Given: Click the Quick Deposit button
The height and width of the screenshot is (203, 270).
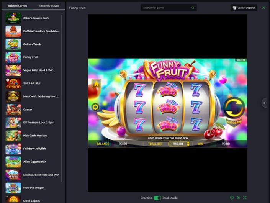Looking at the screenshot, I should pyautogui.click(x=244, y=8).
